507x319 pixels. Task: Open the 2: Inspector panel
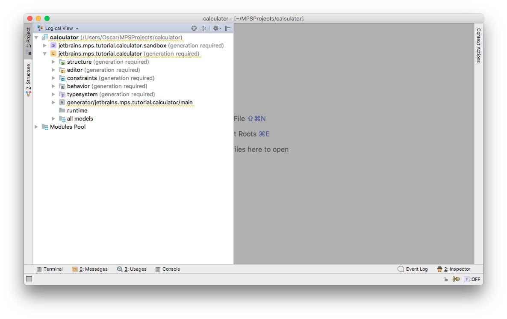454,269
